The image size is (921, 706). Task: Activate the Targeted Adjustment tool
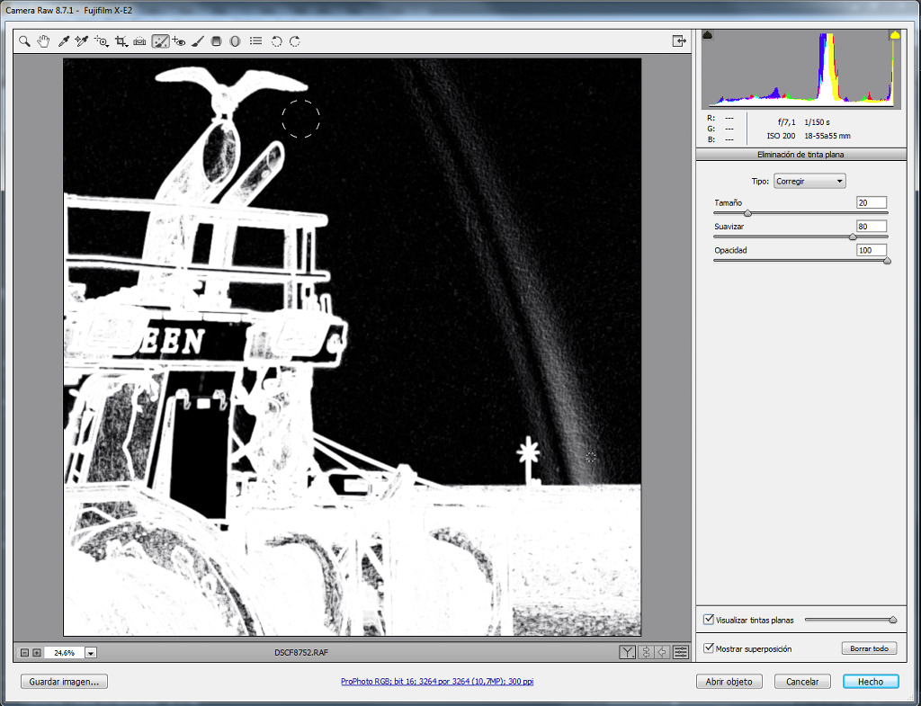pyautogui.click(x=101, y=41)
